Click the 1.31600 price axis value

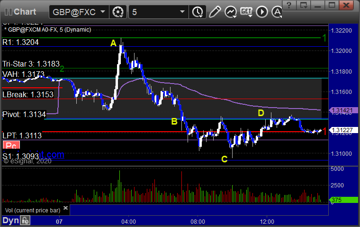pos(342,92)
